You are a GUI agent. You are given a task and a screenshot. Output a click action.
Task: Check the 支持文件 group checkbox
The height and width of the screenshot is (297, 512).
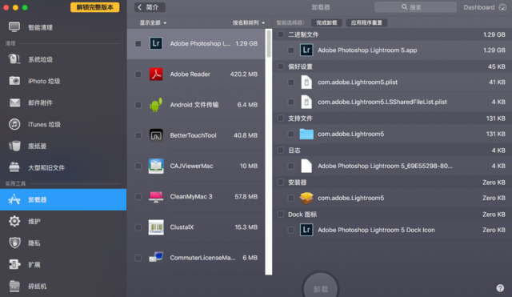tap(281, 118)
